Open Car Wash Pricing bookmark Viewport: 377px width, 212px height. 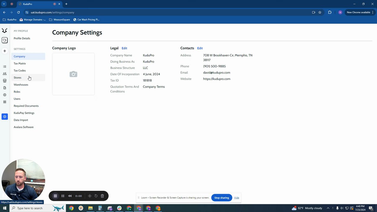pyautogui.click(x=86, y=19)
